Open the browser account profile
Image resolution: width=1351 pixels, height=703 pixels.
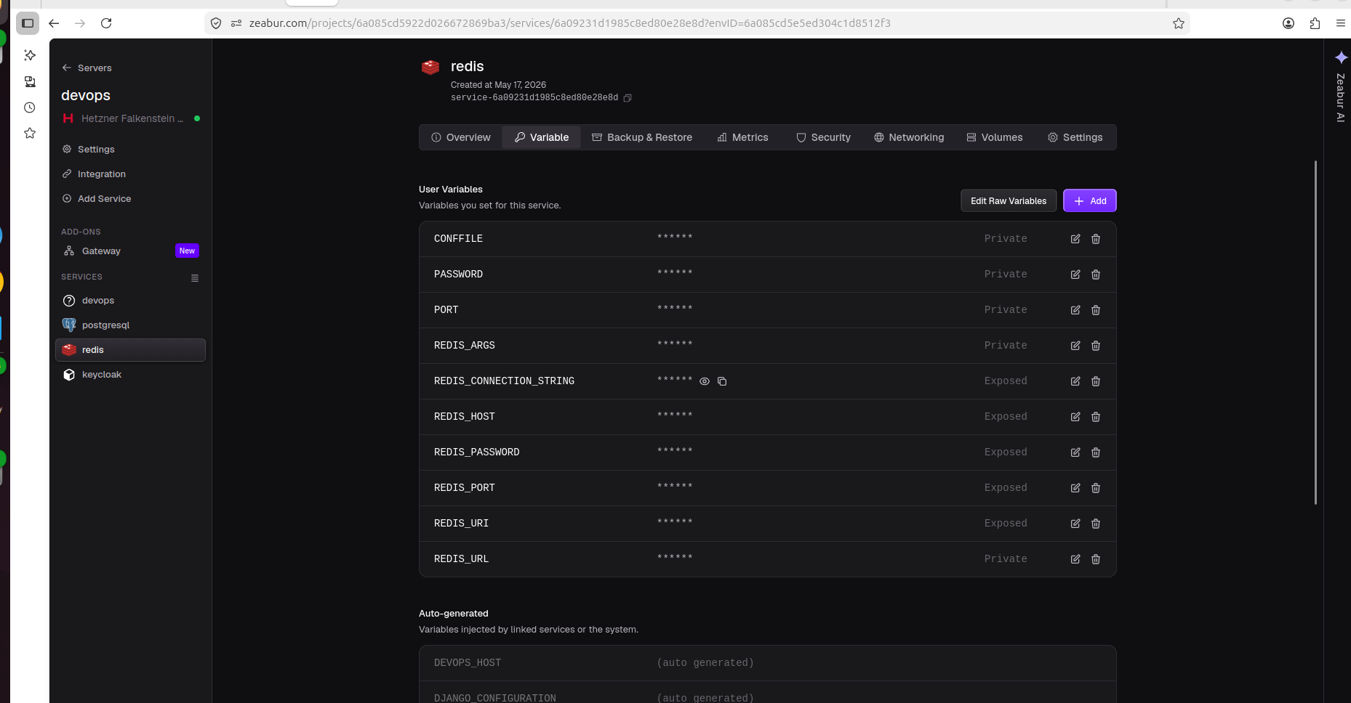coord(1288,23)
